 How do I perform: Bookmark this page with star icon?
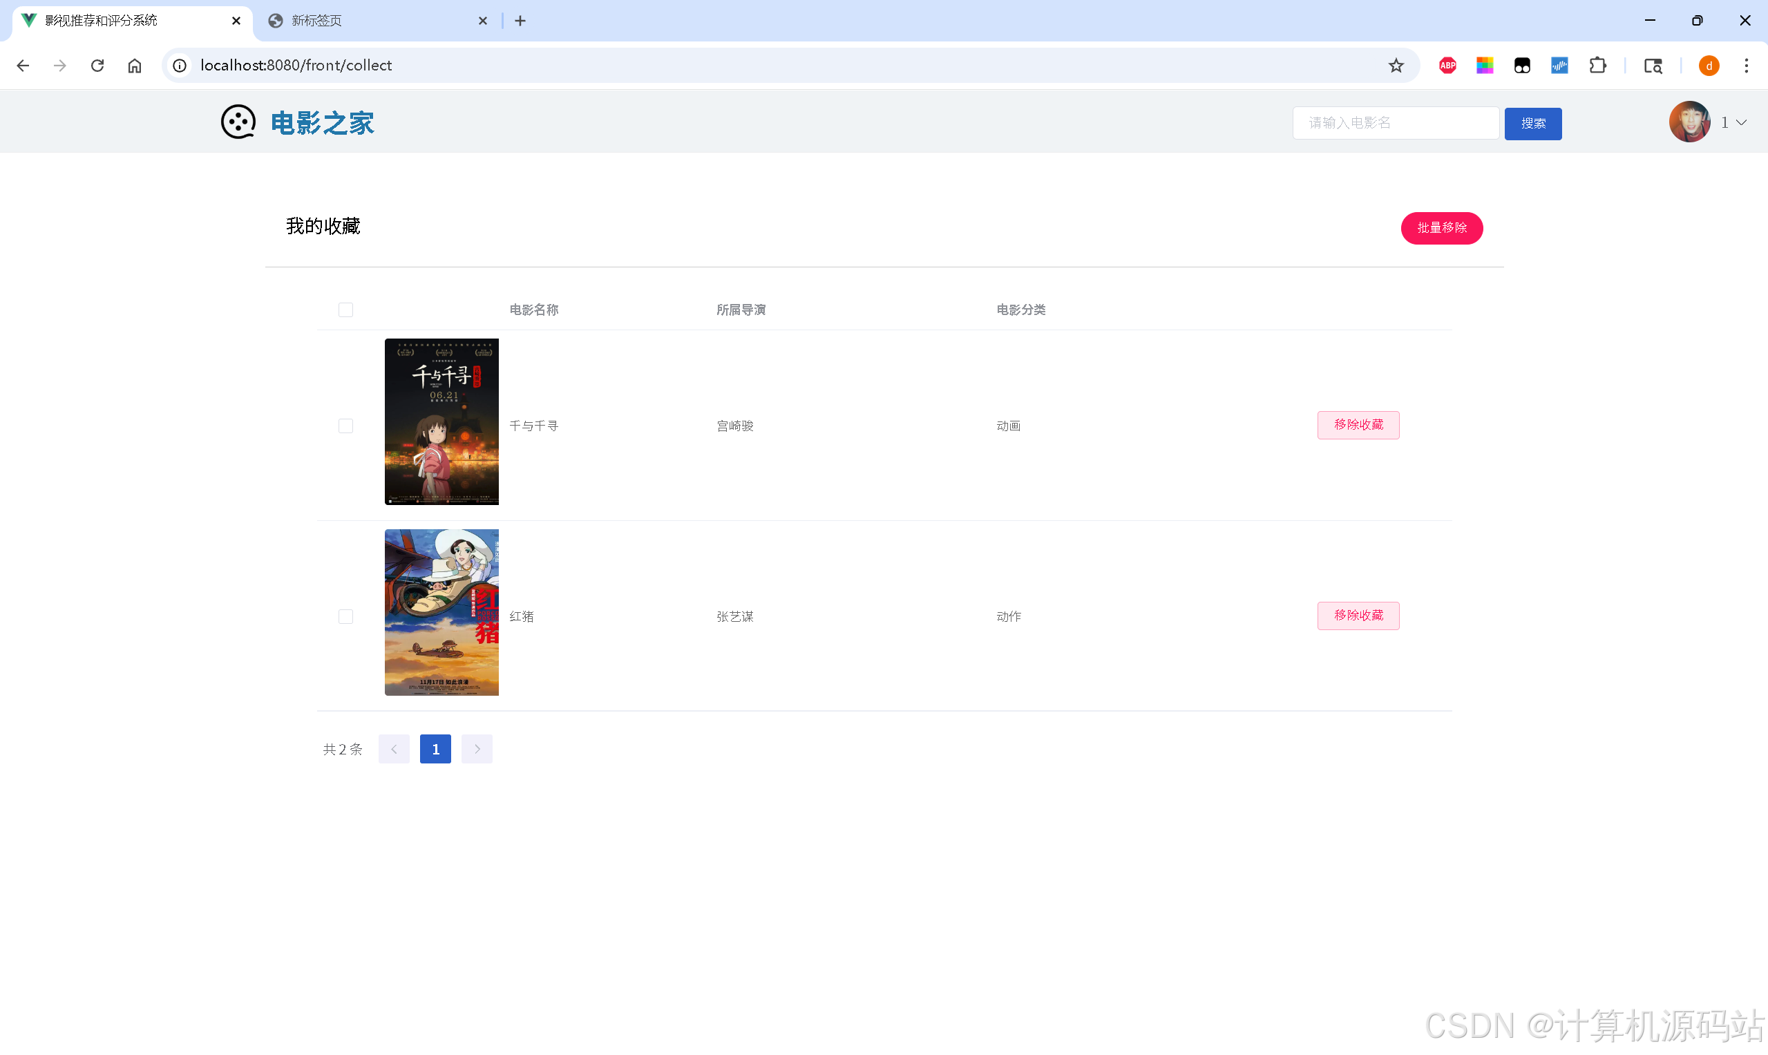pos(1396,66)
